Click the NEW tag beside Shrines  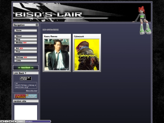[x=25, y=57]
